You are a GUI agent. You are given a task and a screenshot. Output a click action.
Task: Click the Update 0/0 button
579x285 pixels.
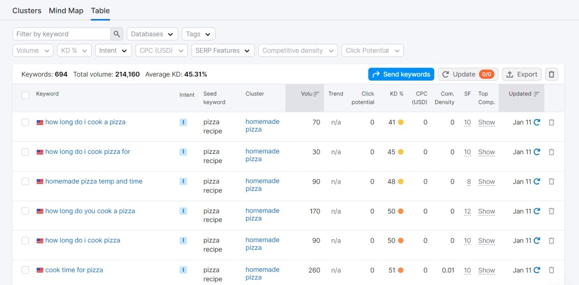pyautogui.click(x=468, y=74)
